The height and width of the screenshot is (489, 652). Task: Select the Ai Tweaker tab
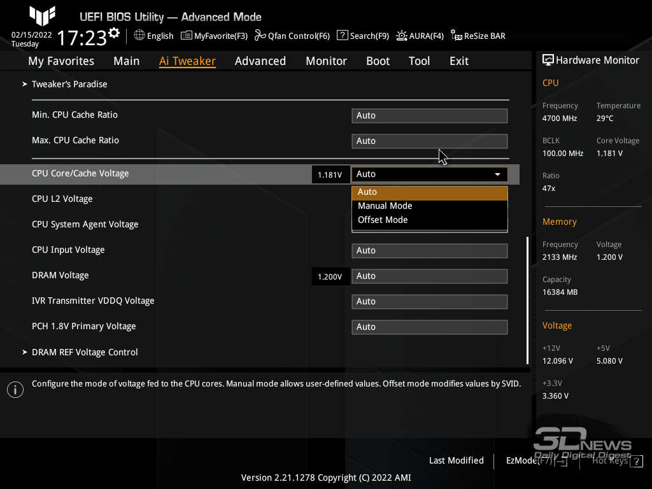point(187,61)
